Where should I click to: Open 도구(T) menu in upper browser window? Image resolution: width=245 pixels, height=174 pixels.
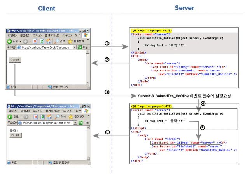67,35
